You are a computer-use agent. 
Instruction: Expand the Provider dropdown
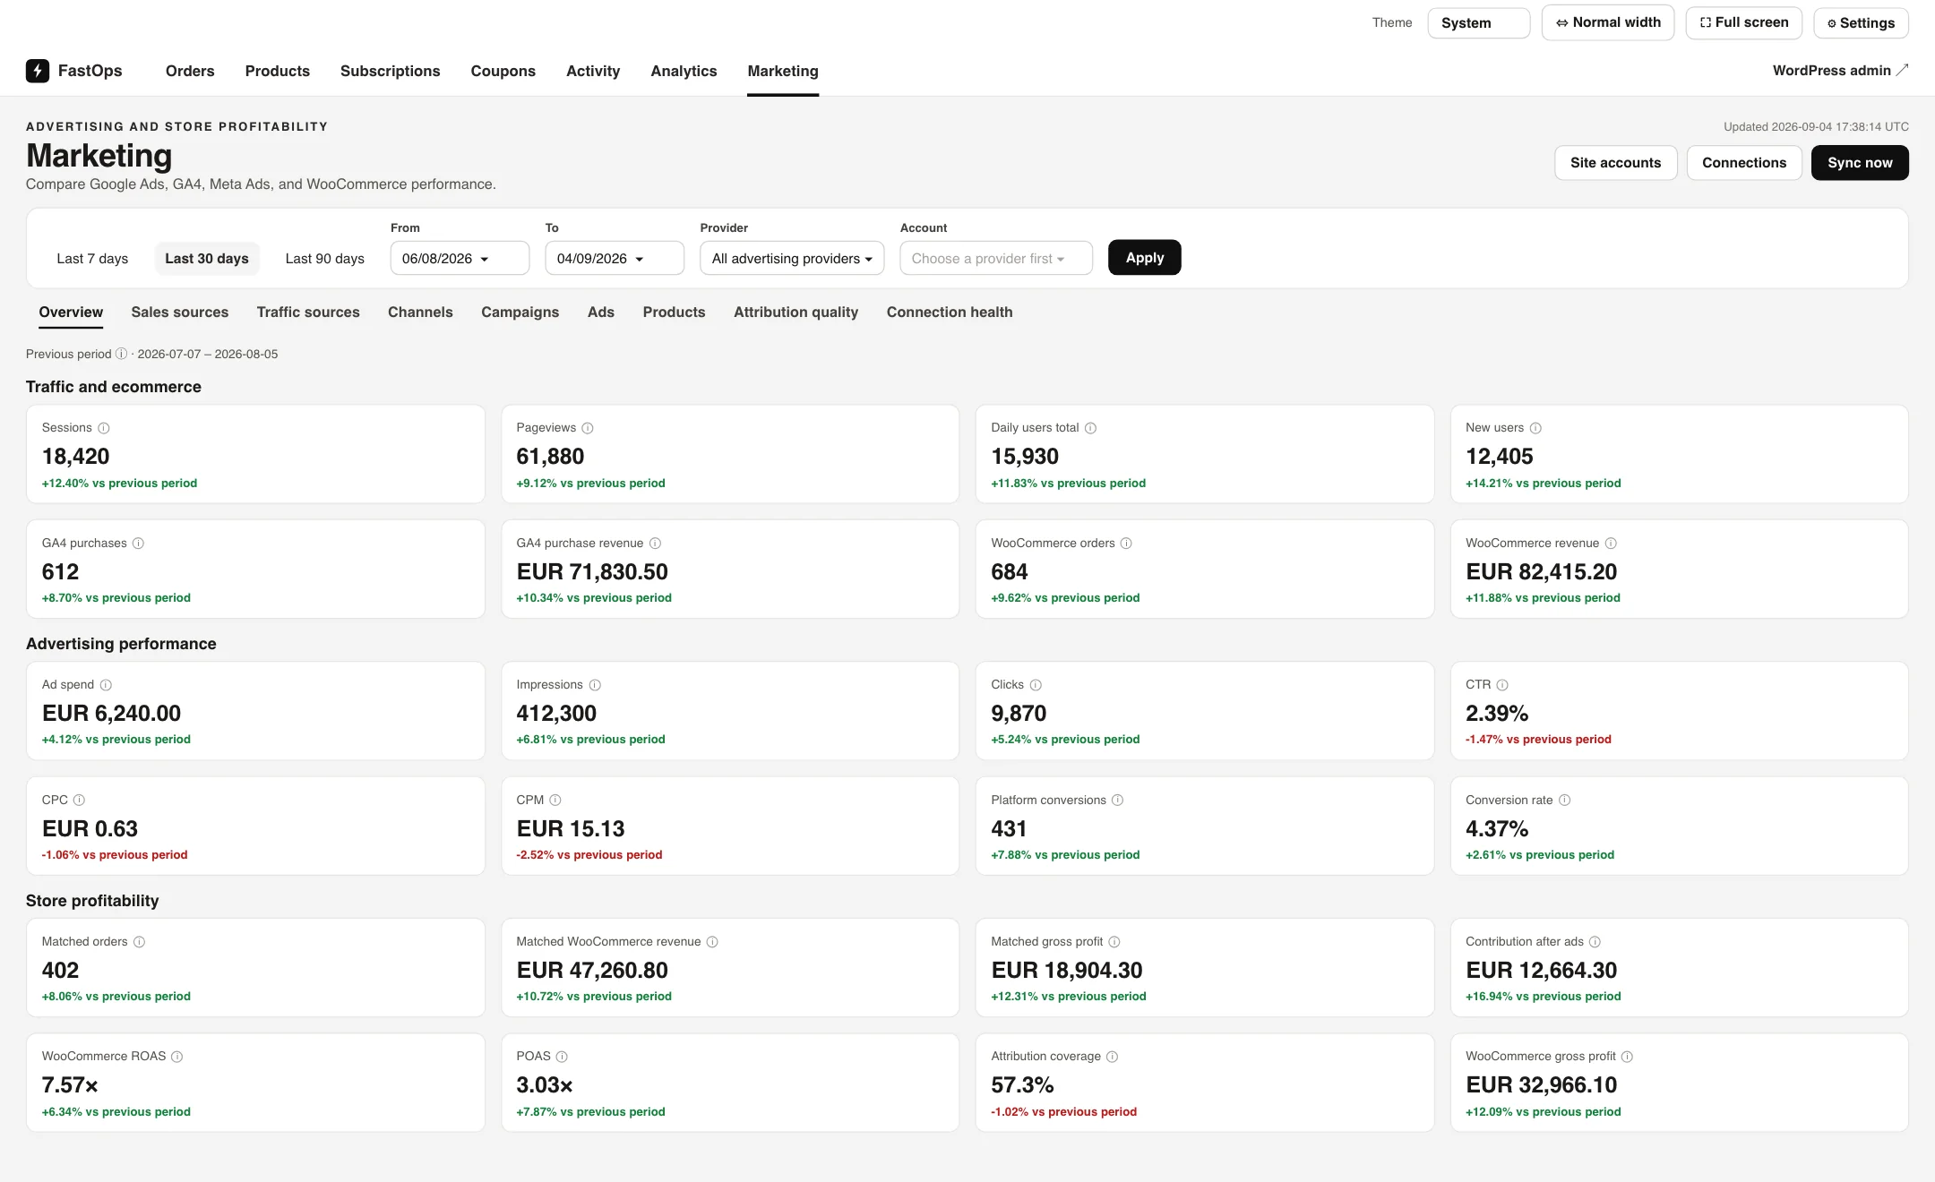pyautogui.click(x=792, y=258)
